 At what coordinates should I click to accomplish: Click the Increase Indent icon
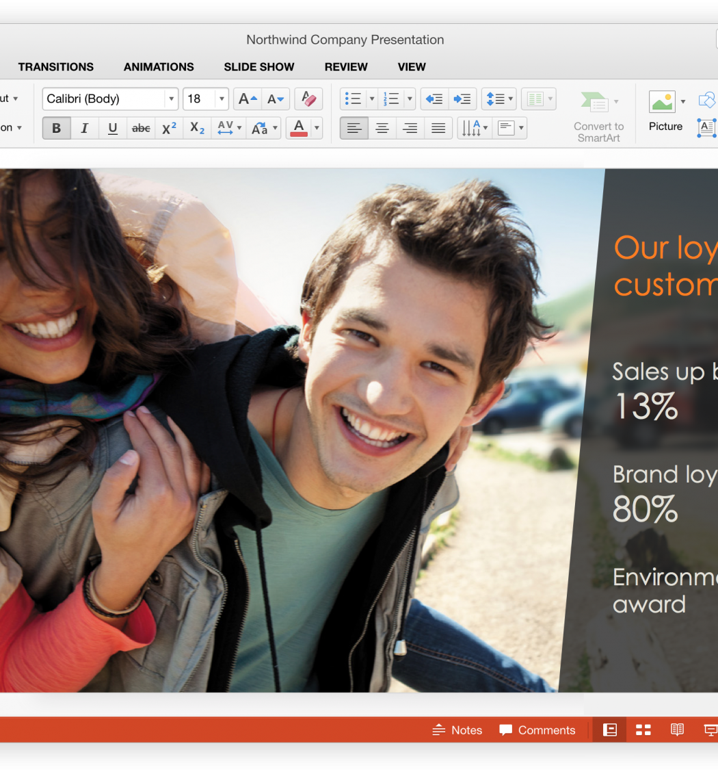coord(462,99)
